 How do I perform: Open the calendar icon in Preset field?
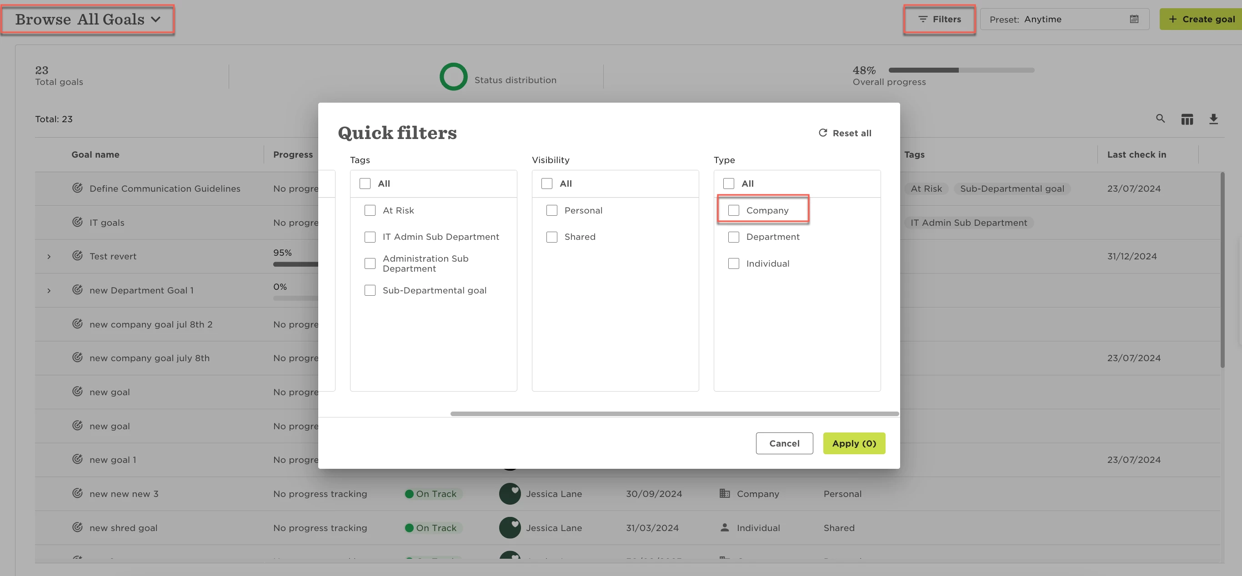coord(1134,19)
